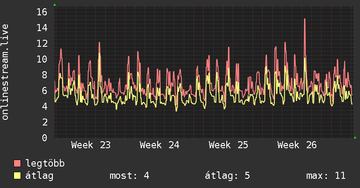360x188 pixels.
Task: Click the tallest pink peak in Week 26
Action: [x=305, y=19]
